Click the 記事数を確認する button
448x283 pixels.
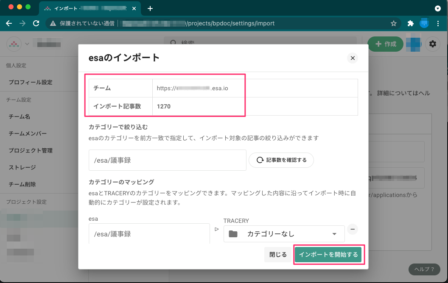click(x=281, y=160)
